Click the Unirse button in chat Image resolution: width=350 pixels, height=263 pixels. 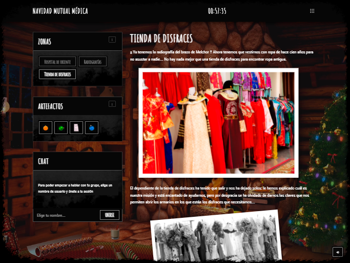pos(110,215)
